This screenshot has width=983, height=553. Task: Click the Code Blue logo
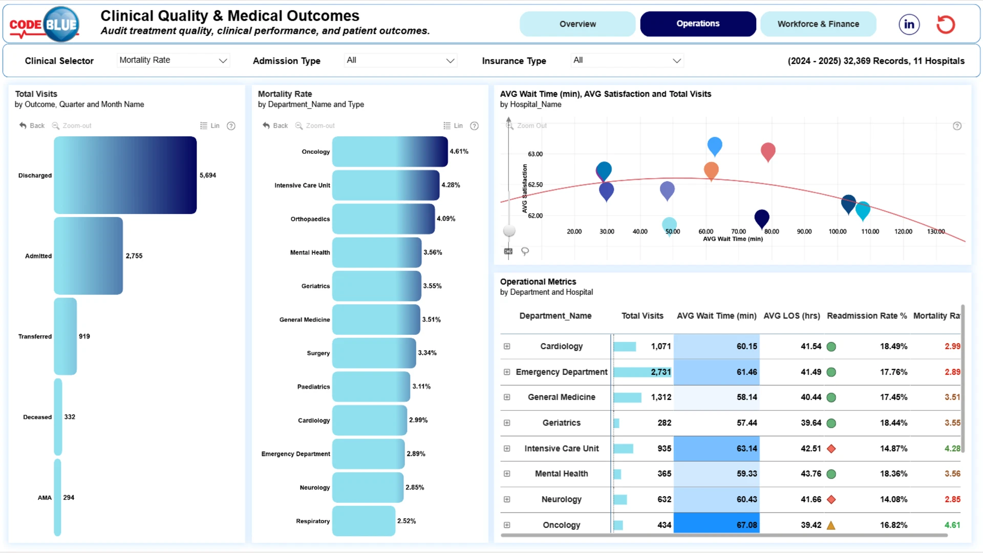point(45,24)
